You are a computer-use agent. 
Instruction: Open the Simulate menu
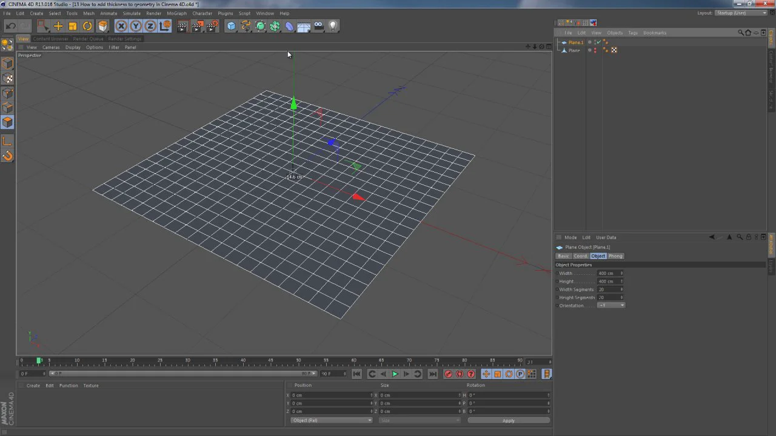click(132, 13)
